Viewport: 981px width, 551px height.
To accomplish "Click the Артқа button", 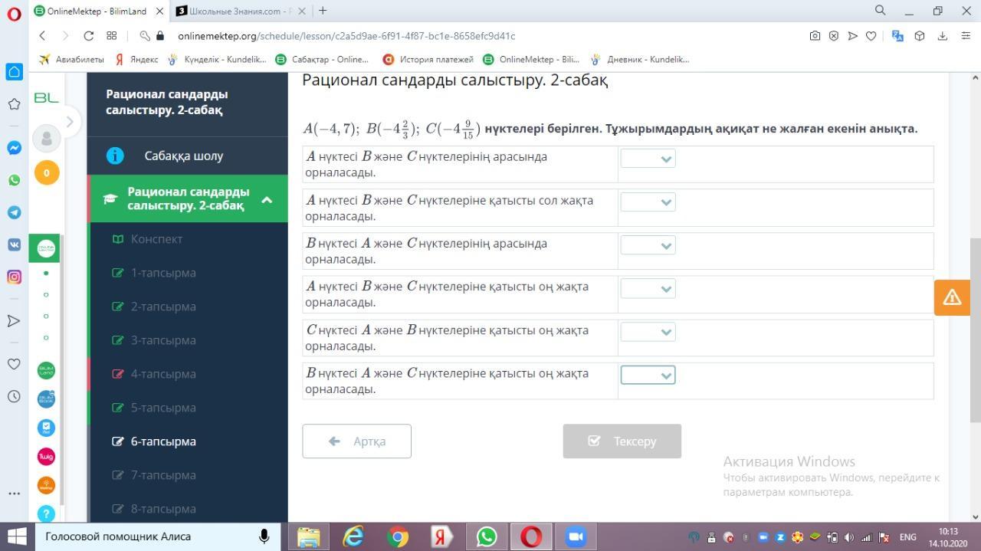I will pyautogui.click(x=356, y=441).
